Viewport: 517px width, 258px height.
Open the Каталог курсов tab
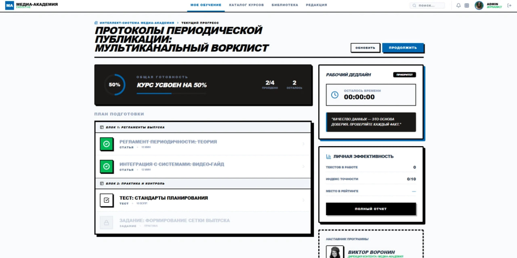click(246, 5)
